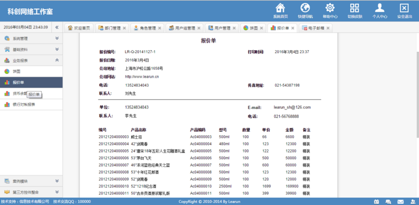This screenshot has height=205, width=419.
Task: Click 42°剑南春 product name
Action: [139, 144]
